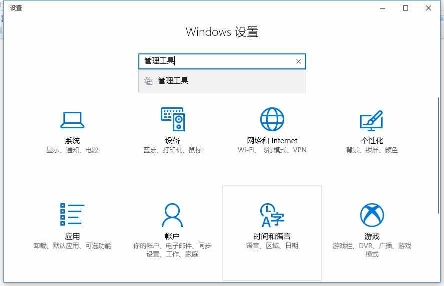Viewport: 444px width, 286px height.
Task: Close the 设置 window
Action: tap(429, 8)
